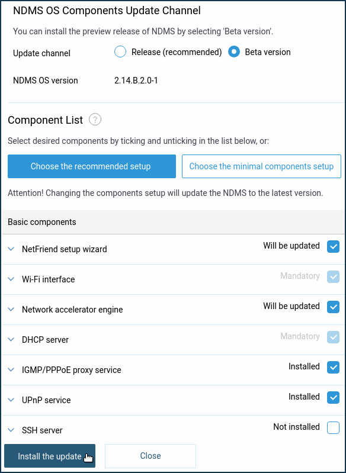
Task: Click the Basic components section header
Action: [174, 222]
